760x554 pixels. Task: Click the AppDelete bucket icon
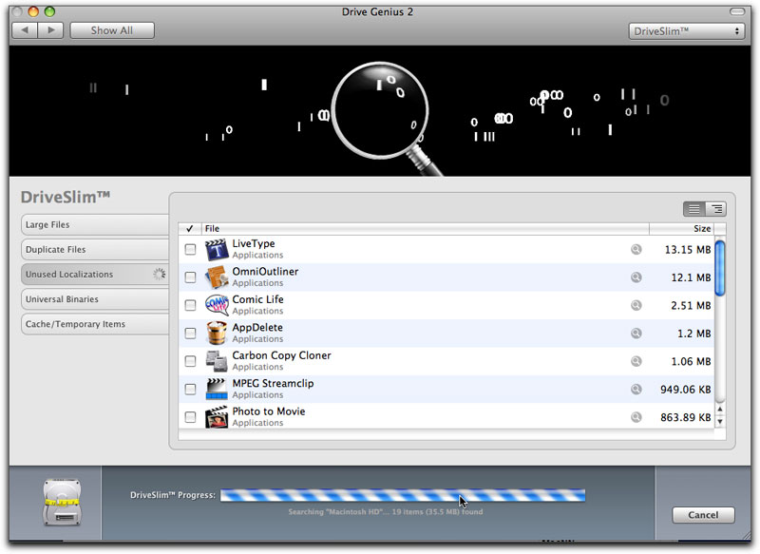[x=217, y=333]
